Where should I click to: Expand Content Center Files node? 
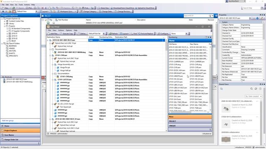pos(5,21)
